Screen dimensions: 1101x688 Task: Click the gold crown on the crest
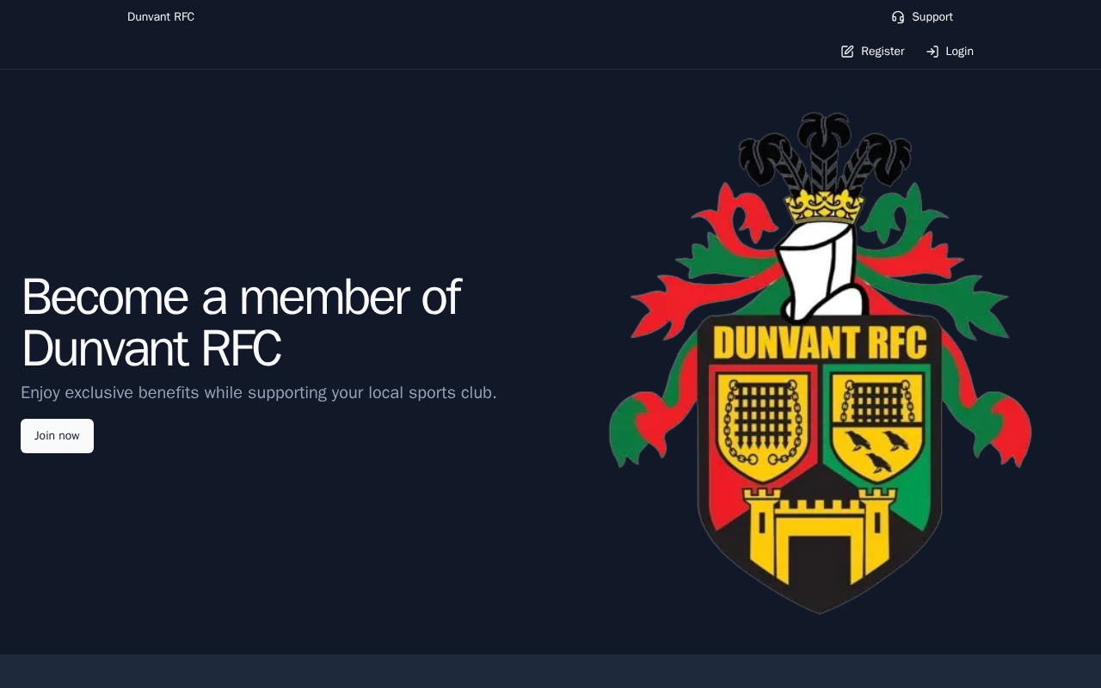coord(824,206)
